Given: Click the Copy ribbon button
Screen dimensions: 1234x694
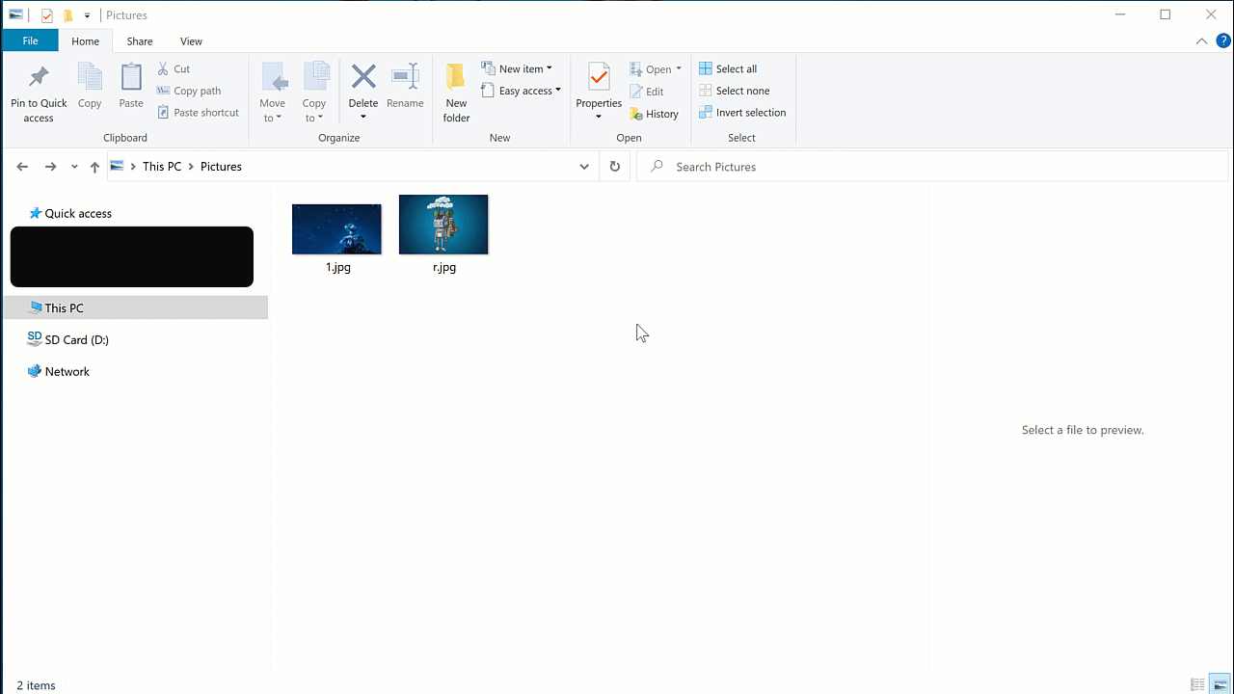Looking at the screenshot, I should [x=90, y=87].
